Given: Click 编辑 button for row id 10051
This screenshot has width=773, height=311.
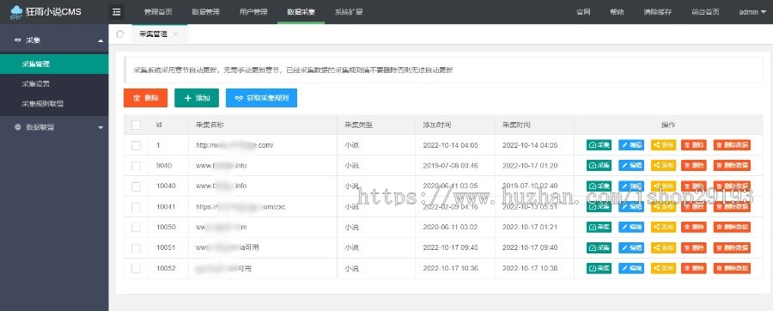Looking at the screenshot, I should tap(631, 248).
